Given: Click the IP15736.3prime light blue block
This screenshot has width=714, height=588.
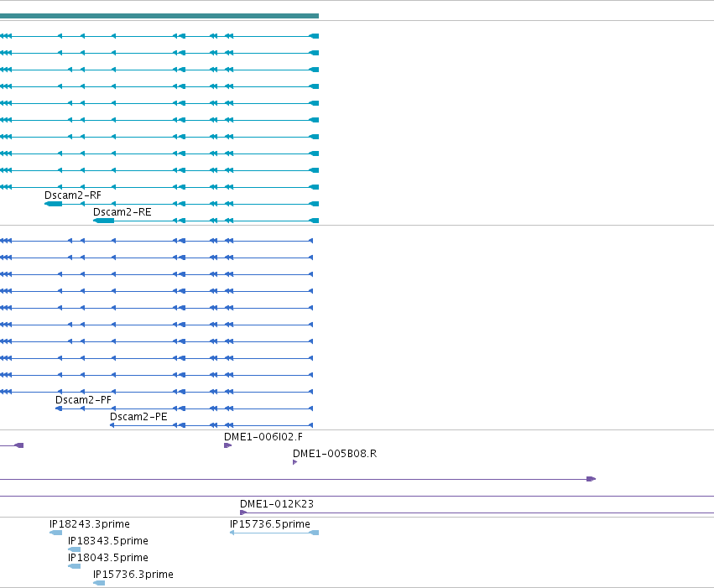Looking at the screenshot, I should (99, 584).
